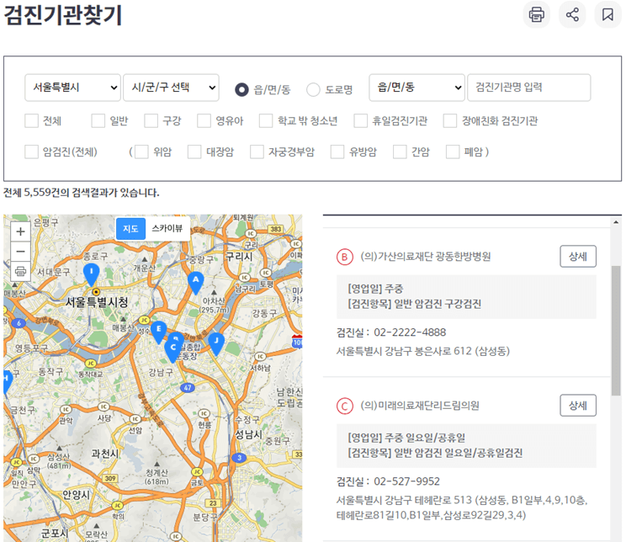Image resolution: width=626 pixels, height=542 pixels.
Task: Switch map to 스카이뷰 view
Action: point(167,228)
